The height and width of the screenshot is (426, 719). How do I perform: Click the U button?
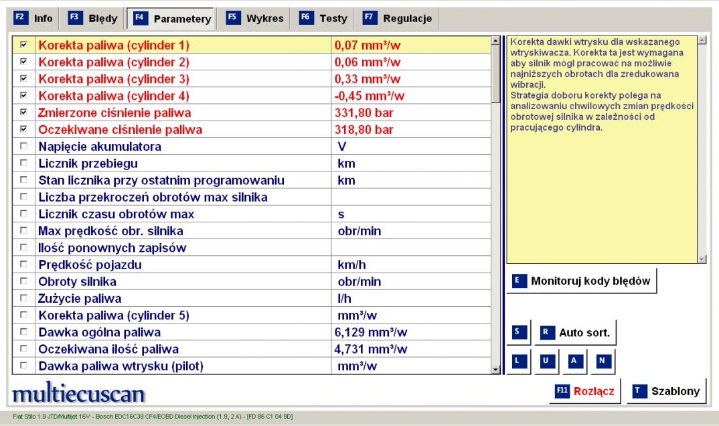point(546,361)
